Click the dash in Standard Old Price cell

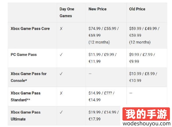[x=131, y=93]
